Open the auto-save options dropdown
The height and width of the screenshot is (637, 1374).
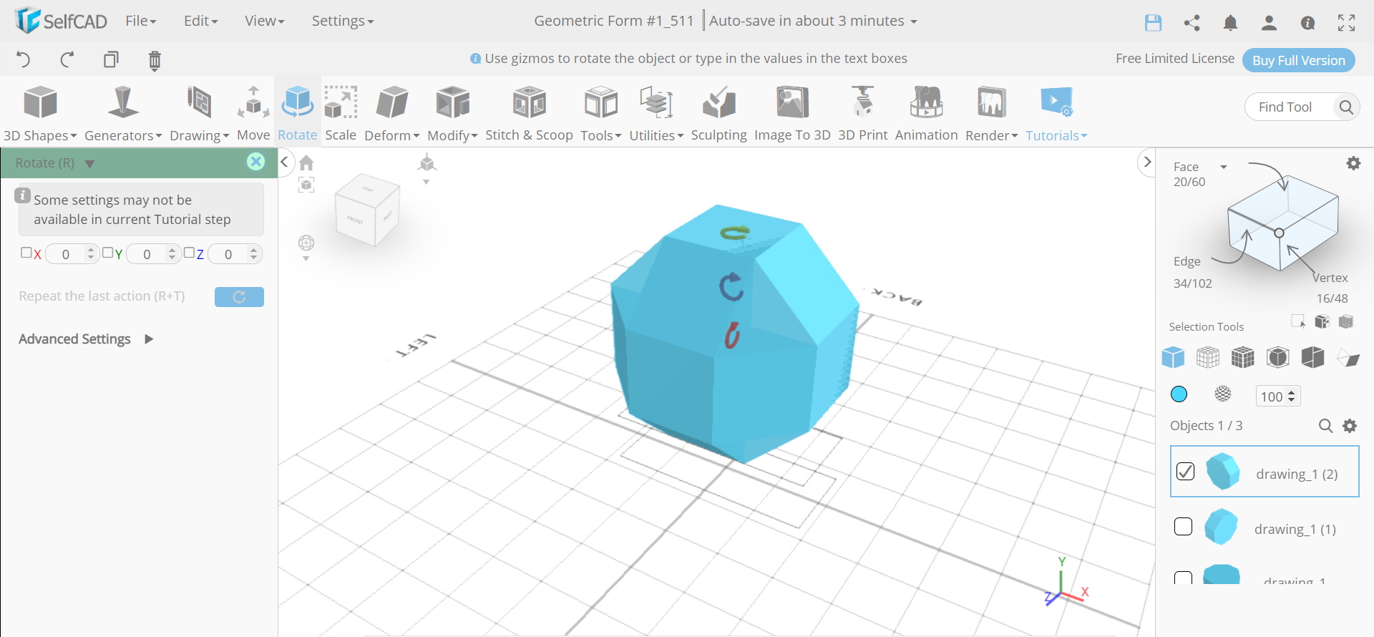click(914, 22)
